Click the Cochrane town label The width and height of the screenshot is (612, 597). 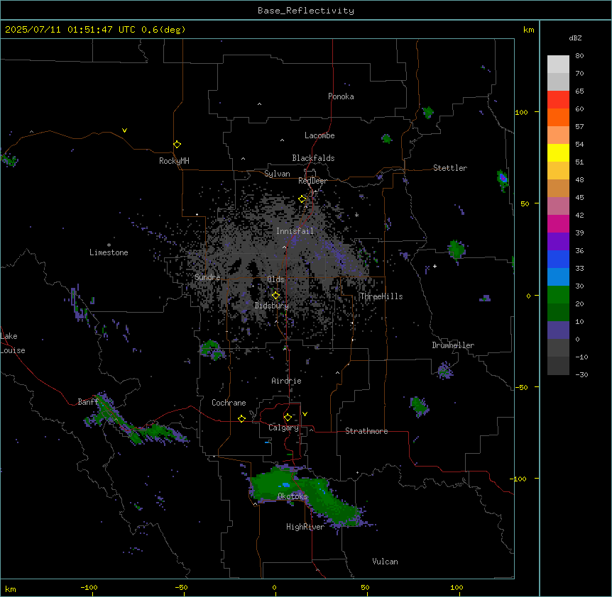point(229,403)
